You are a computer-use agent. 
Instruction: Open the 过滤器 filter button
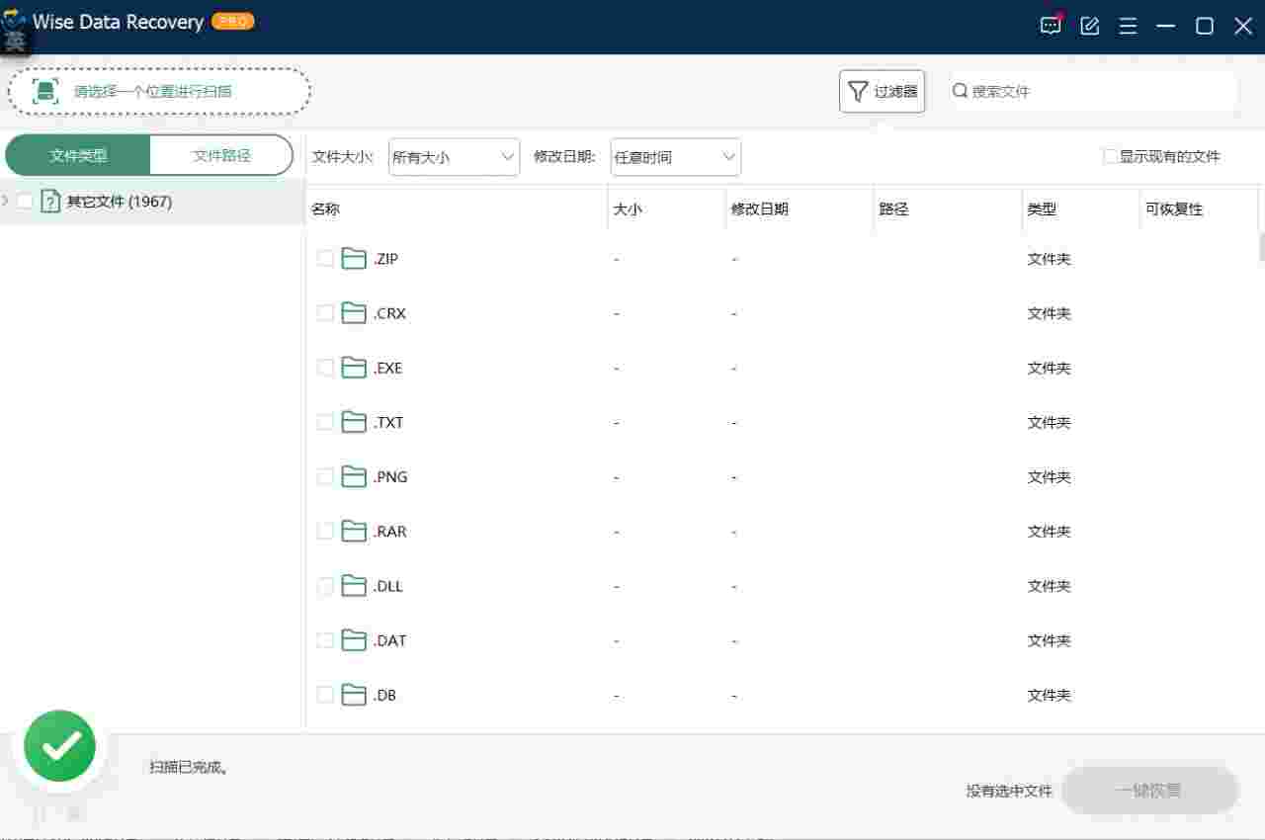pos(883,92)
